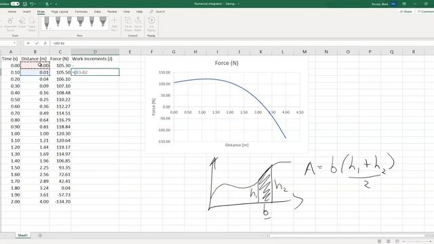Click the Force (N) chart title
This screenshot has width=434, height=244.
pyautogui.click(x=226, y=63)
